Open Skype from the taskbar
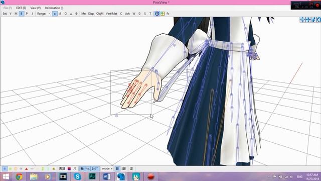Screen dimensions: 321x181 (x=78, y=176)
